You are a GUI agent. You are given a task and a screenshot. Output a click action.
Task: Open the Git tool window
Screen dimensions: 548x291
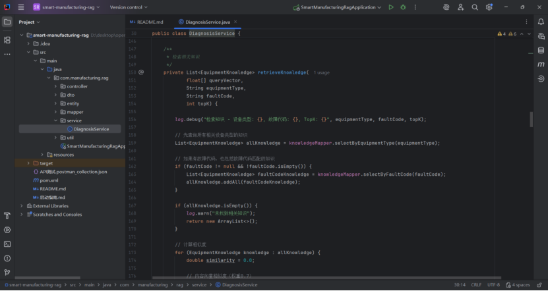click(7, 273)
